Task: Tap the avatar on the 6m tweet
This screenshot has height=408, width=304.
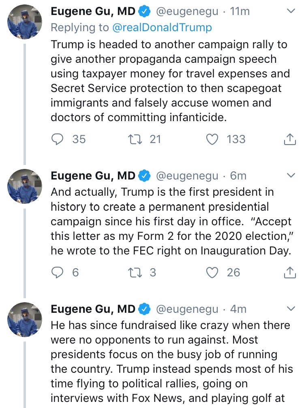Action: (25, 186)
